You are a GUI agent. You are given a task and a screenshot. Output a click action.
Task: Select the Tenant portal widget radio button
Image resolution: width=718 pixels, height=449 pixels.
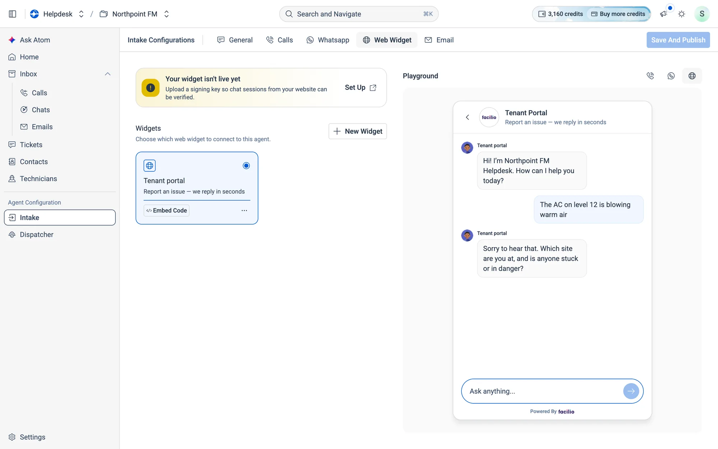(246, 166)
